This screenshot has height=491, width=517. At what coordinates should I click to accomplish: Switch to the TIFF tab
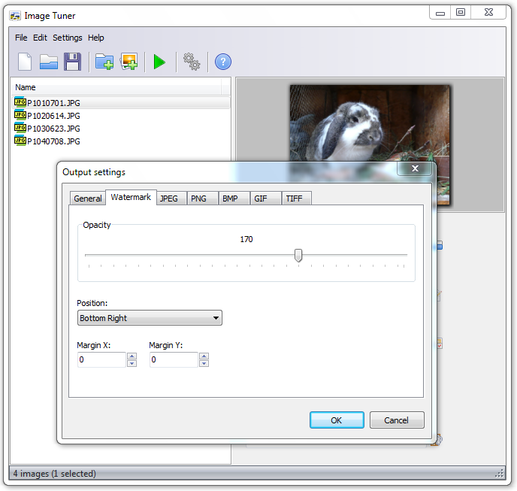pos(297,199)
